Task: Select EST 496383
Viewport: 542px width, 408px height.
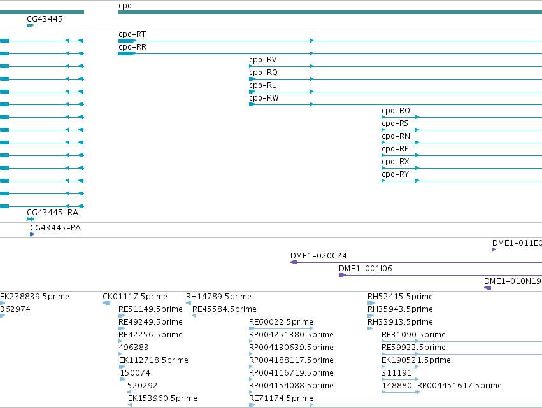Action: (133, 348)
